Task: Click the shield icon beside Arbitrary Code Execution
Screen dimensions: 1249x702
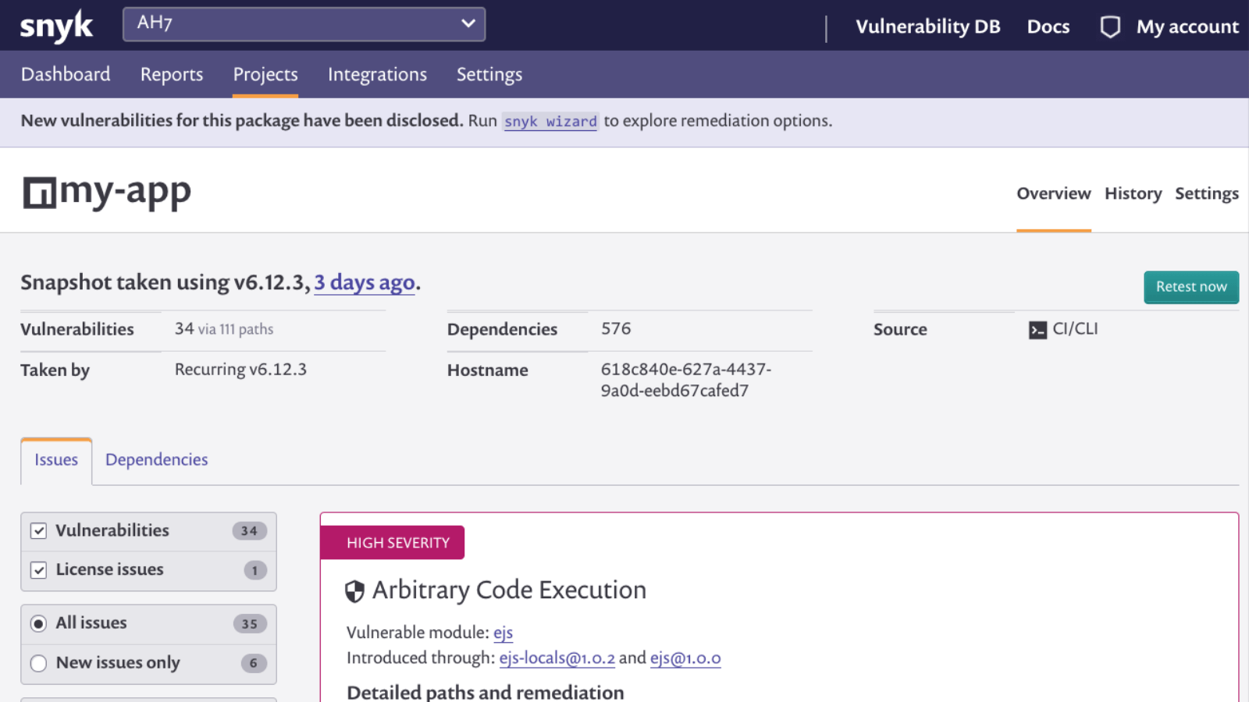Action: [x=354, y=591]
